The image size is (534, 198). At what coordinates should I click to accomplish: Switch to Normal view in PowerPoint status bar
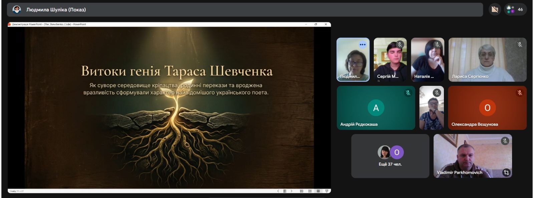click(301, 191)
